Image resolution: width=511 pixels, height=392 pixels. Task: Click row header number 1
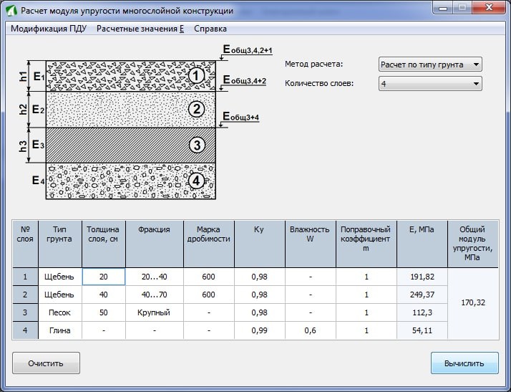(x=25, y=277)
